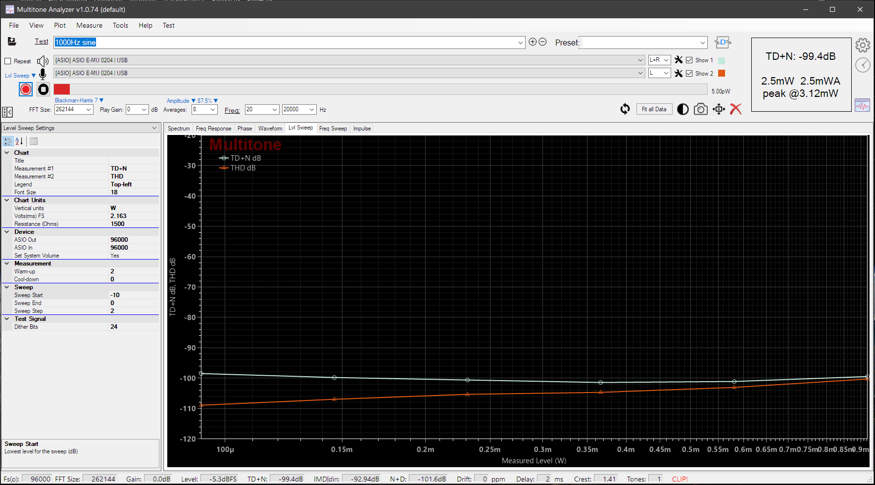
Task: Open the Level Sweep Settings panel dropdown
Action: [80, 128]
